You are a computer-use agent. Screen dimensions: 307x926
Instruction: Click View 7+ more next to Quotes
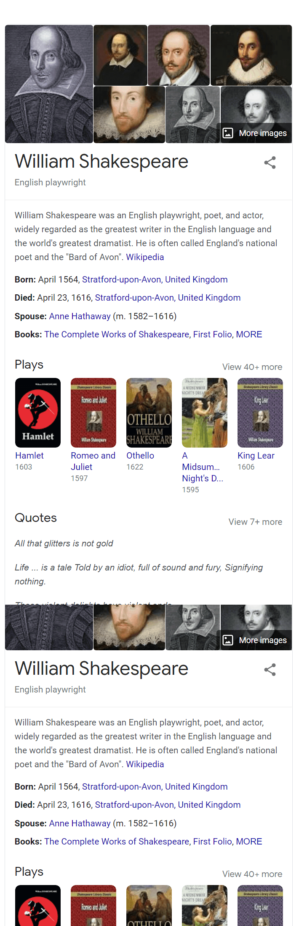255,522
